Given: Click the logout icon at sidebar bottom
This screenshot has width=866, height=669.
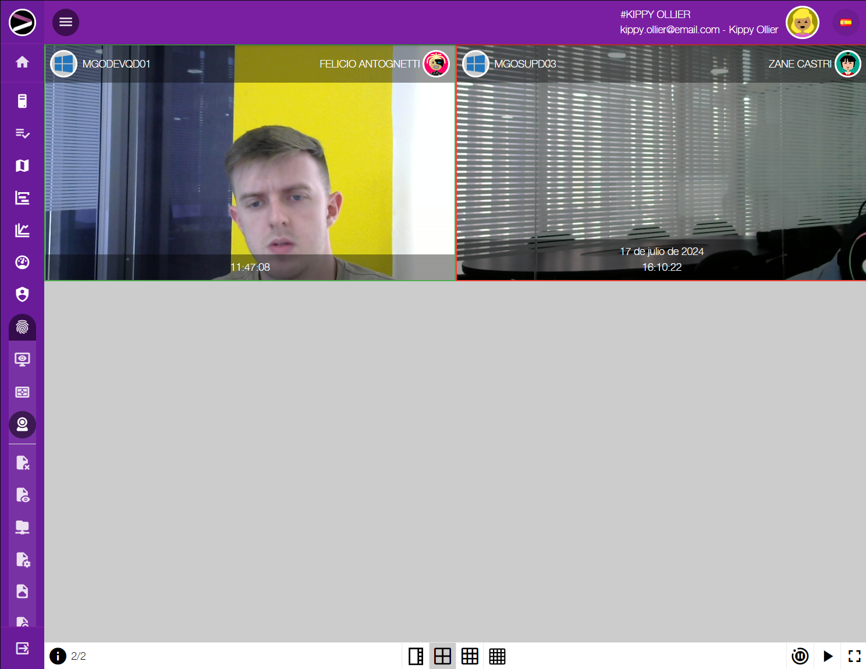Looking at the screenshot, I should point(22,648).
